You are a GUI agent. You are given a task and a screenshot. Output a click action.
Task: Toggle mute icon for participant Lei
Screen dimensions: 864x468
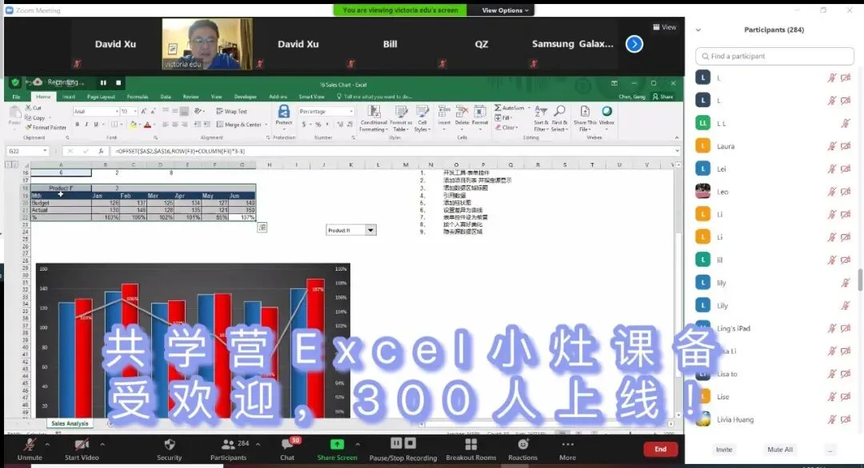click(x=831, y=169)
